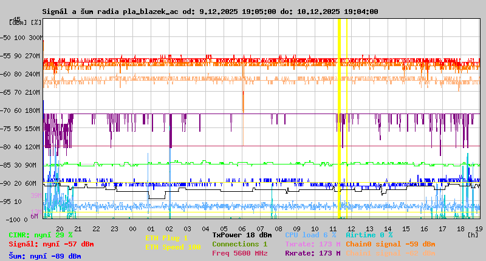
Task: Click the "-50" dBm y-axis value
Action: pos(5,38)
